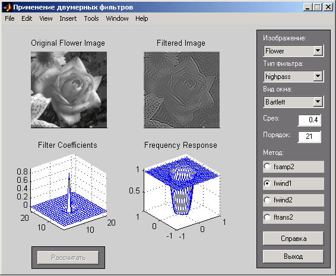Minimize the window

(x=308, y=7)
